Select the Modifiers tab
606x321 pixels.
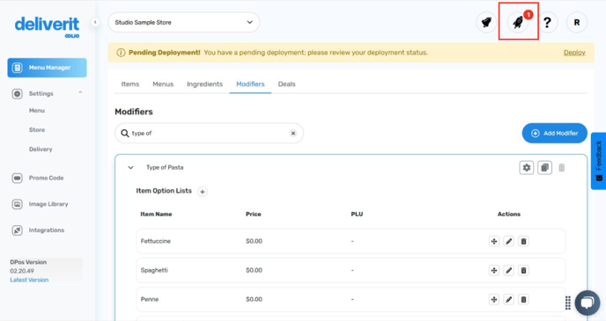tap(250, 84)
